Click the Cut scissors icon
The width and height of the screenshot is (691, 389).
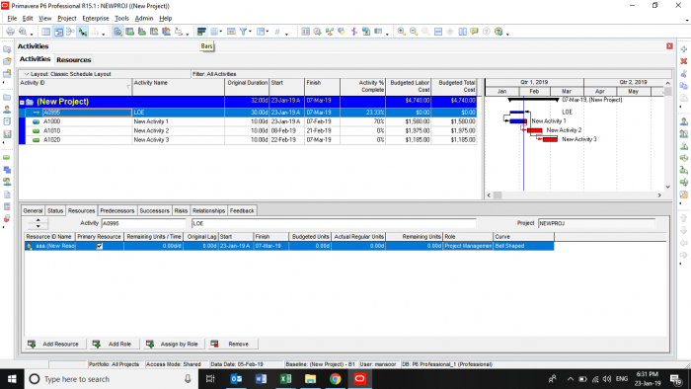point(684,74)
